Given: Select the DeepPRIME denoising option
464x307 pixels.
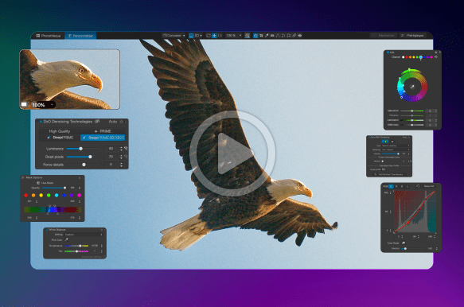Looking at the screenshot, I should (60, 138).
